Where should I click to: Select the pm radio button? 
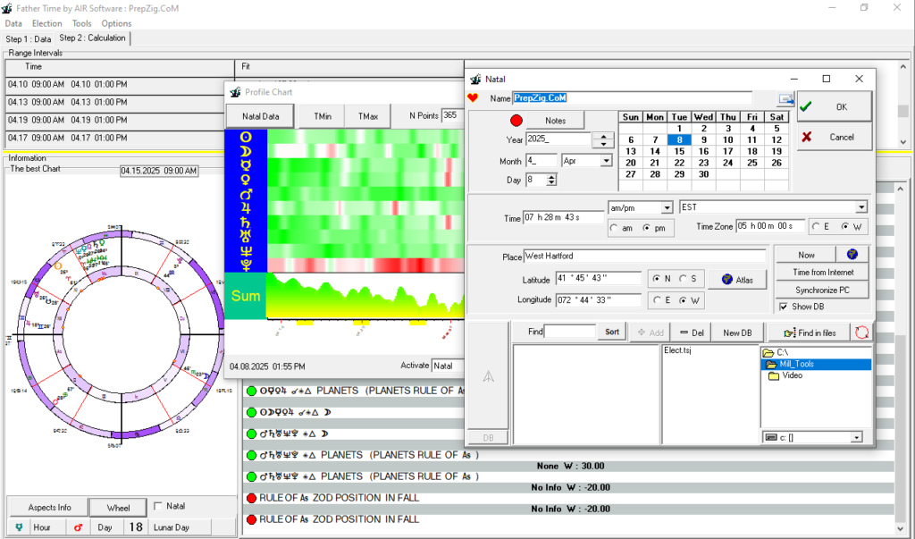click(647, 228)
